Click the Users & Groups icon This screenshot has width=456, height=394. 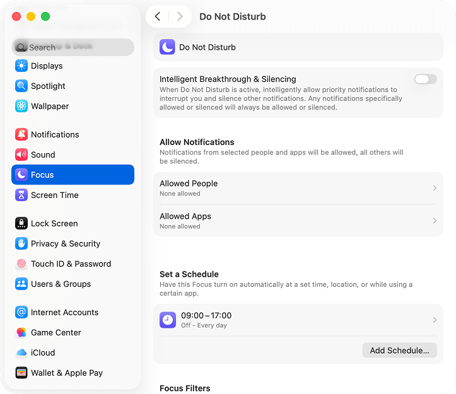[21, 284]
